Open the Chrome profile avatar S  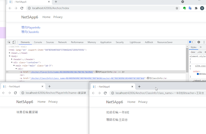pos(202,8)
